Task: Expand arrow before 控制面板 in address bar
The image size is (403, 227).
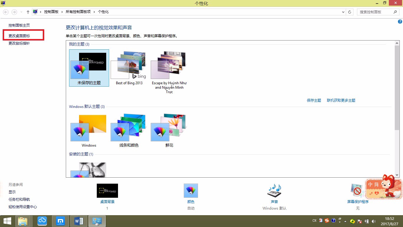Action: 41,12
